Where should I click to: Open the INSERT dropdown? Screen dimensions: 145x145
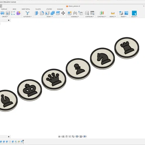[124, 17]
